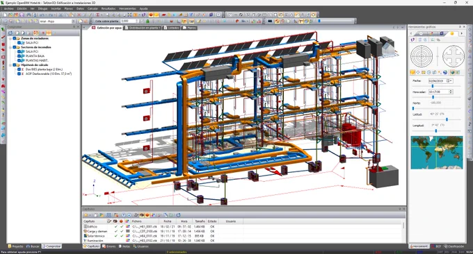Collapse the Zonas de rociadores tree node
The height and width of the screenshot is (254, 473).
(10, 39)
